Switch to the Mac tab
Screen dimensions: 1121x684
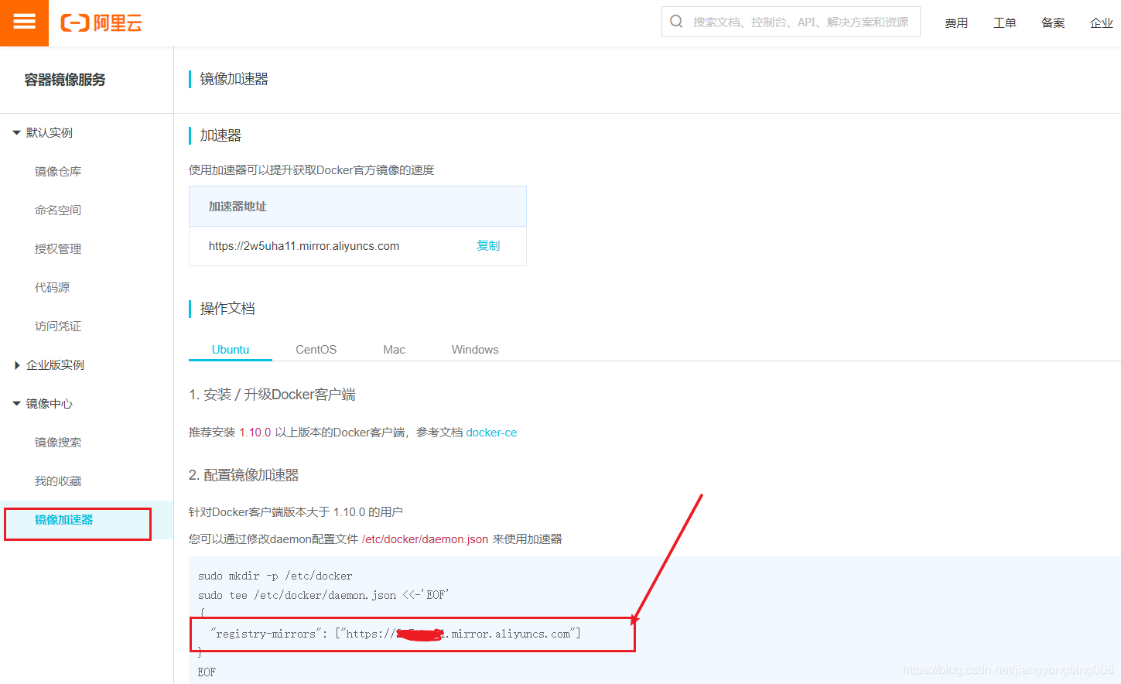(395, 350)
